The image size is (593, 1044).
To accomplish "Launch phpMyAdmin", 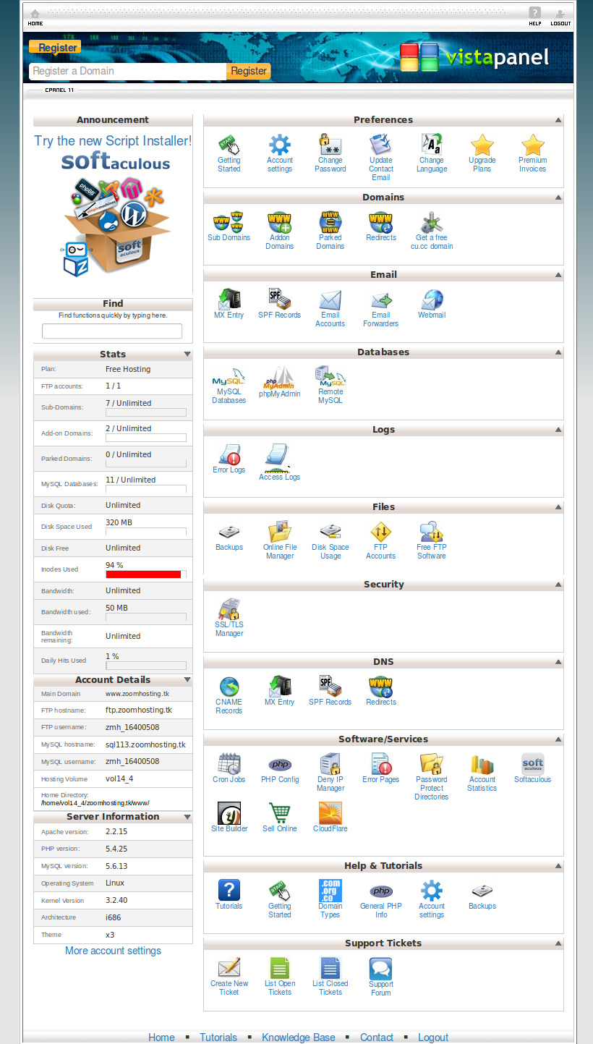I will point(279,382).
